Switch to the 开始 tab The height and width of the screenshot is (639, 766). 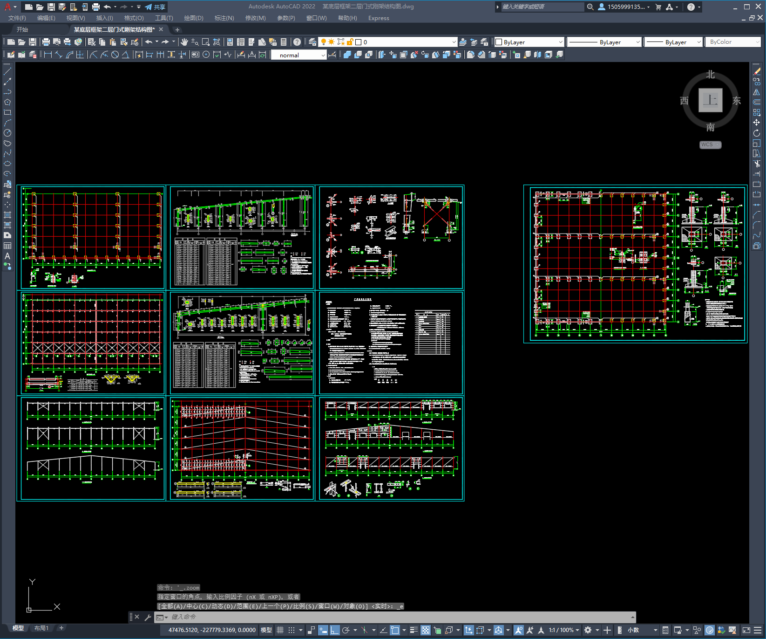22,29
